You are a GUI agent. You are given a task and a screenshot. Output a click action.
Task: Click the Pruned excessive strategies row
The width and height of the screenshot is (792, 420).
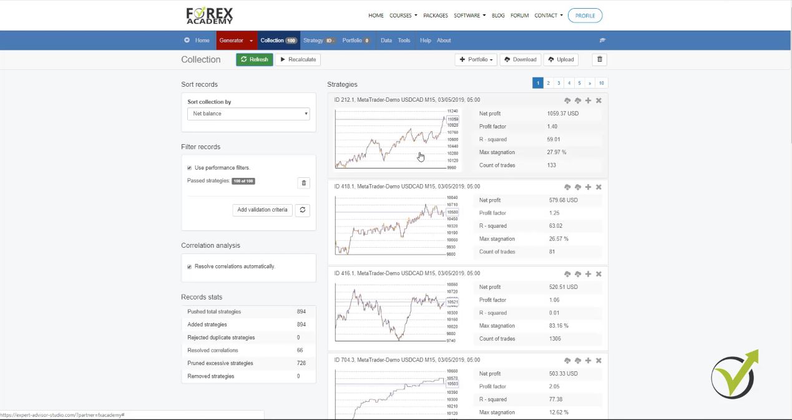click(248, 363)
